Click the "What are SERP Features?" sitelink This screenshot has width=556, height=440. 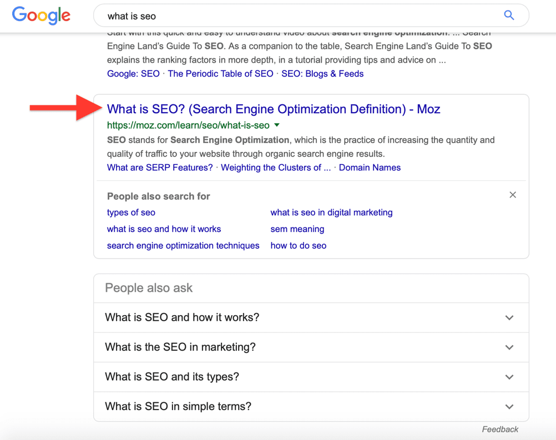pyautogui.click(x=159, y=167)
